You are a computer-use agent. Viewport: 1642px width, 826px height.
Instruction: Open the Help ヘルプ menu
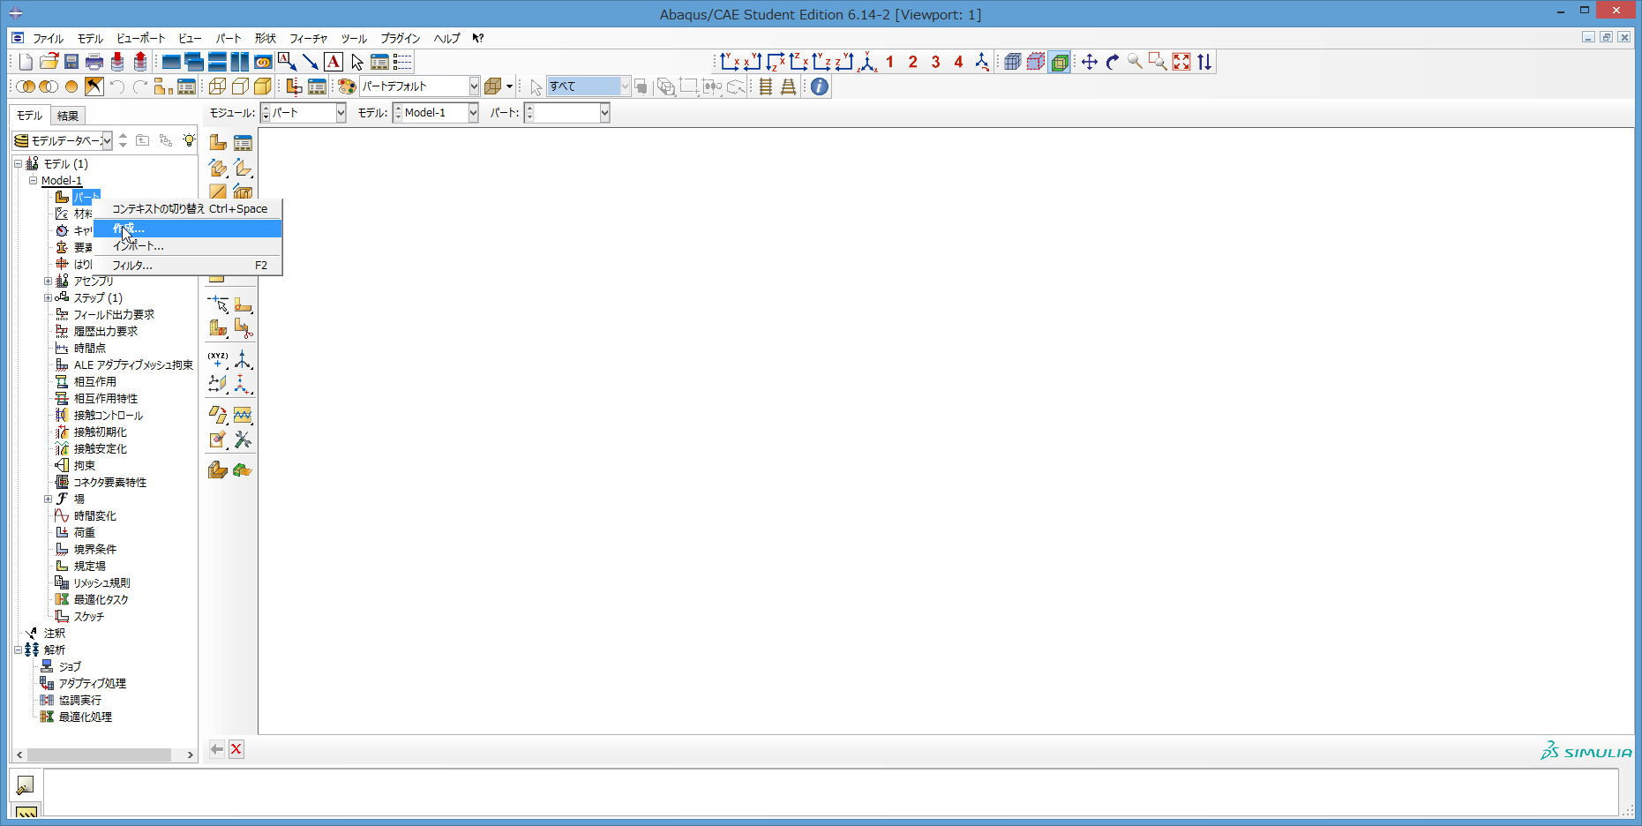pyautogui.click(x=447, y=39)
